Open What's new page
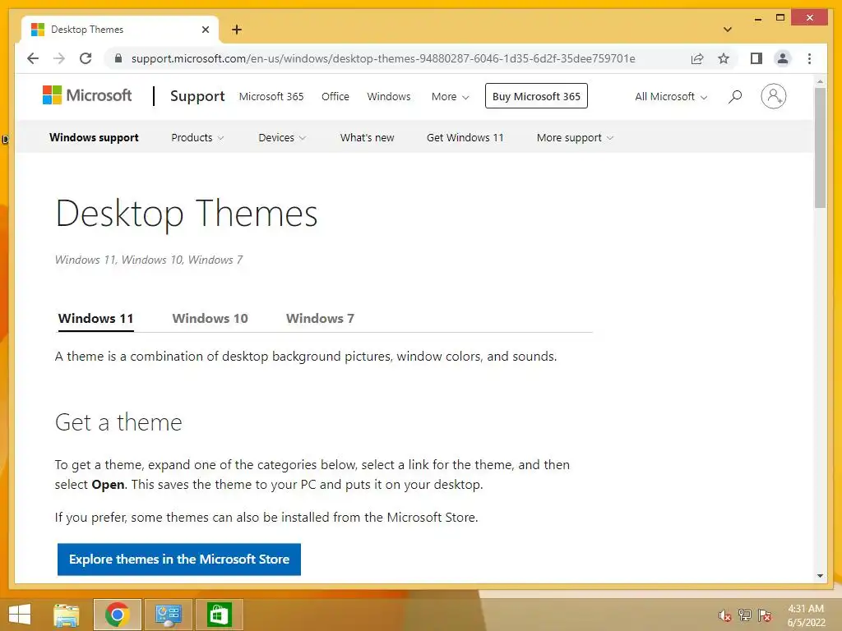This screenshot has height=631, width=842. [367, 137]
